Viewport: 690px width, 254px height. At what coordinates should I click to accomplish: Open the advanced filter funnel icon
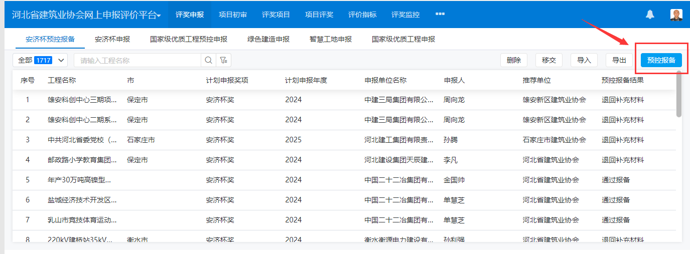(x=223, y=60)
